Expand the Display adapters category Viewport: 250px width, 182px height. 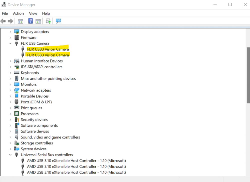click(10, 32)
